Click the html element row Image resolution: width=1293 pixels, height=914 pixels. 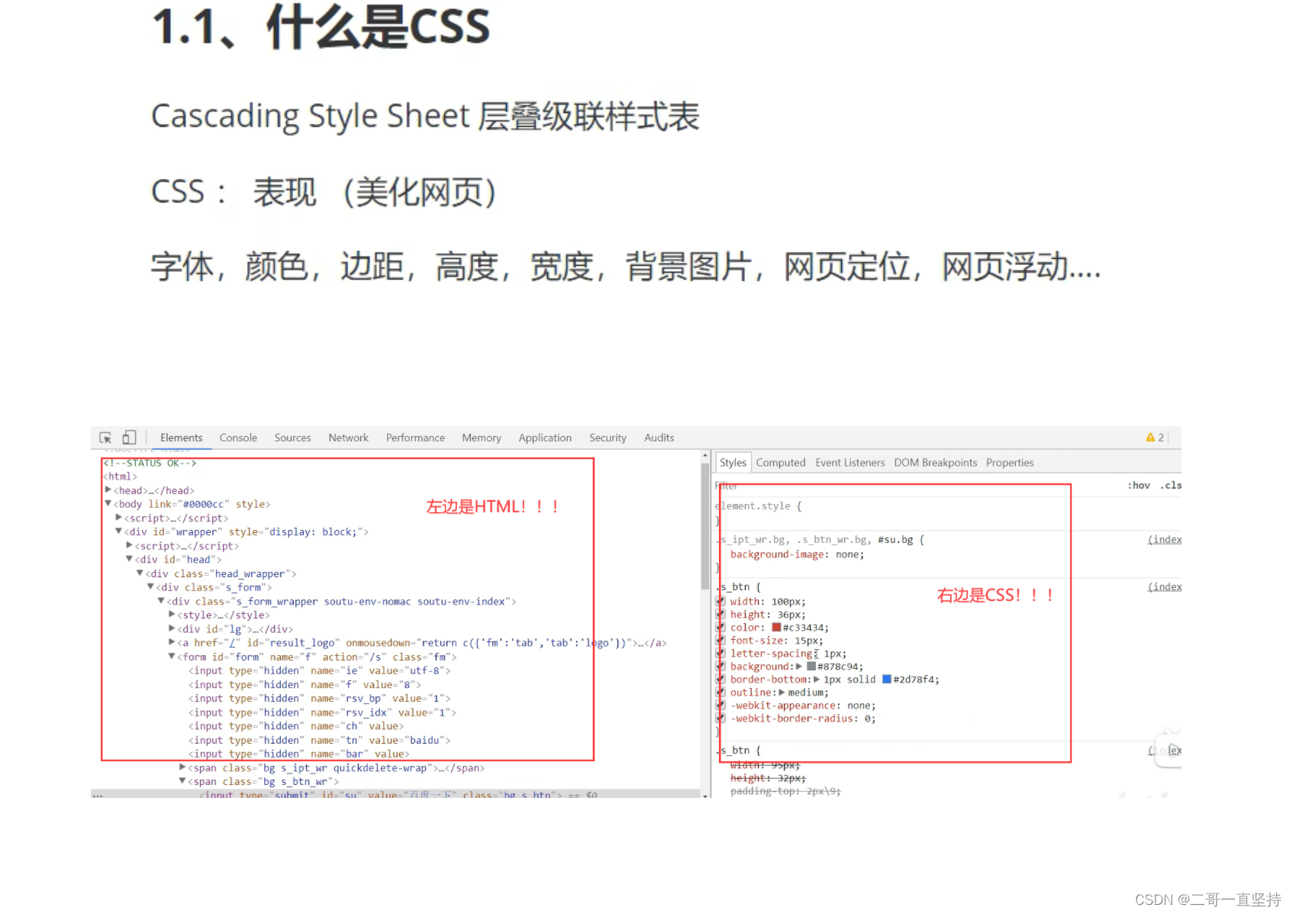120,476
